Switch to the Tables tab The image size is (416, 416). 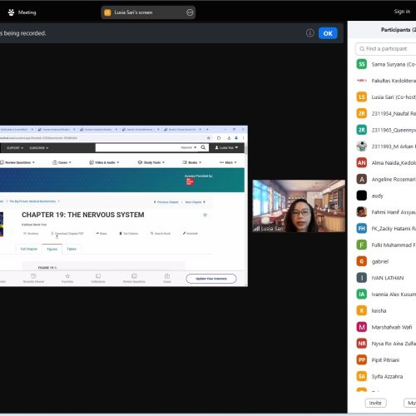pos(72,249)
